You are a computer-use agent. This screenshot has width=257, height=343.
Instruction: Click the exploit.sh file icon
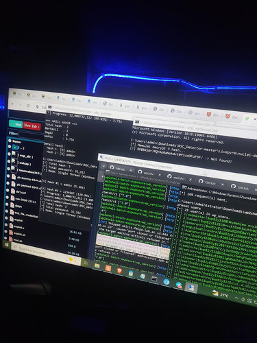tap(11, 233)
